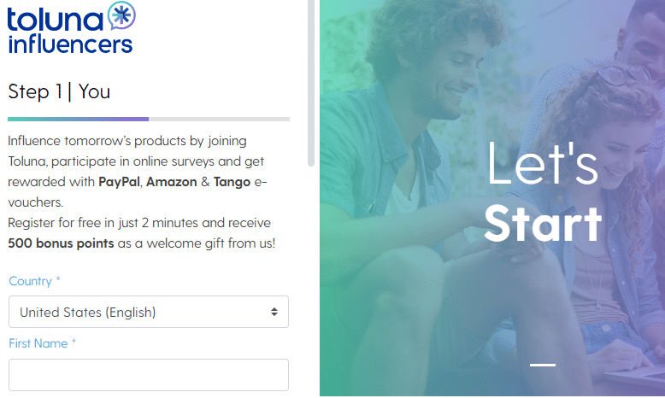Focus the First Name text field

tap(148, 375)
